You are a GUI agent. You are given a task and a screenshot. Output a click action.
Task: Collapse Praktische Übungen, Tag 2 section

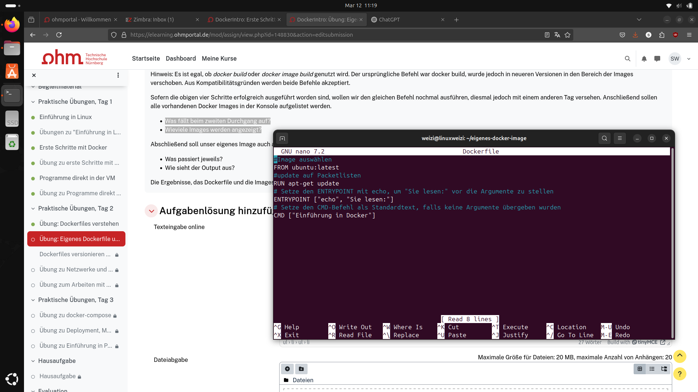click(33, 208)
